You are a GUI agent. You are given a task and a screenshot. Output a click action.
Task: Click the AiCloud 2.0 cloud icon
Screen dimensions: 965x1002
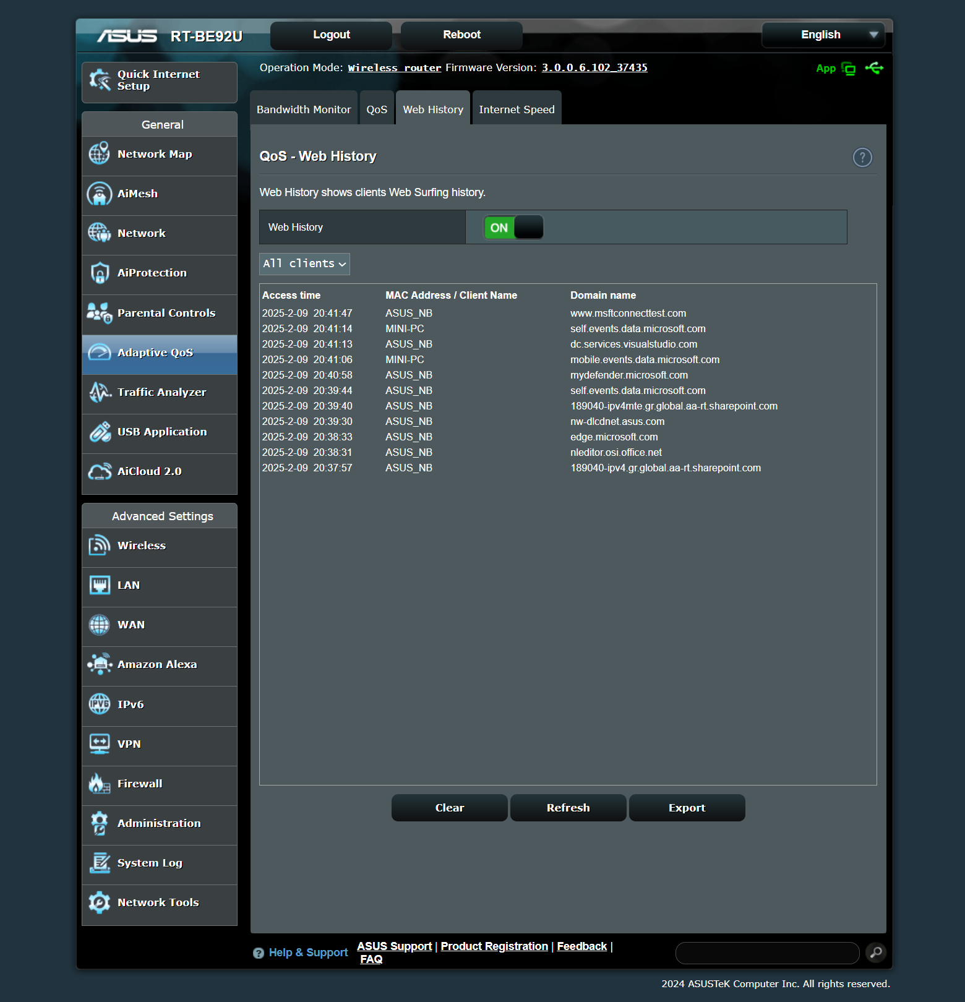tap(100, 471)
